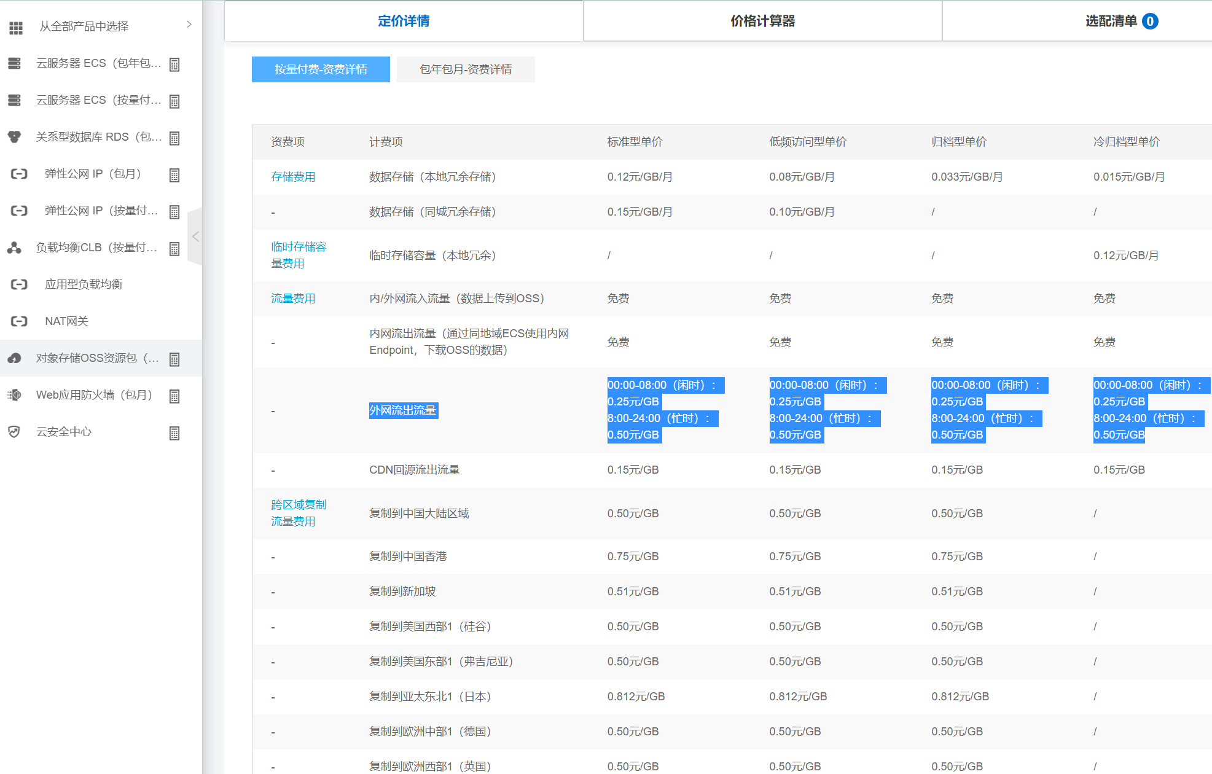Click 按量付费-资费详情 button
Viewport: 1212px width, 774px height.
pyautogui.click(x=321, y=69)
